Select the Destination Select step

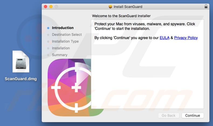(x=67, y=35)
